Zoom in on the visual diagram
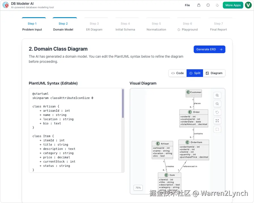The height and width of the screenshot is (203, 254). pyautogui.click(x=217, y=95)
